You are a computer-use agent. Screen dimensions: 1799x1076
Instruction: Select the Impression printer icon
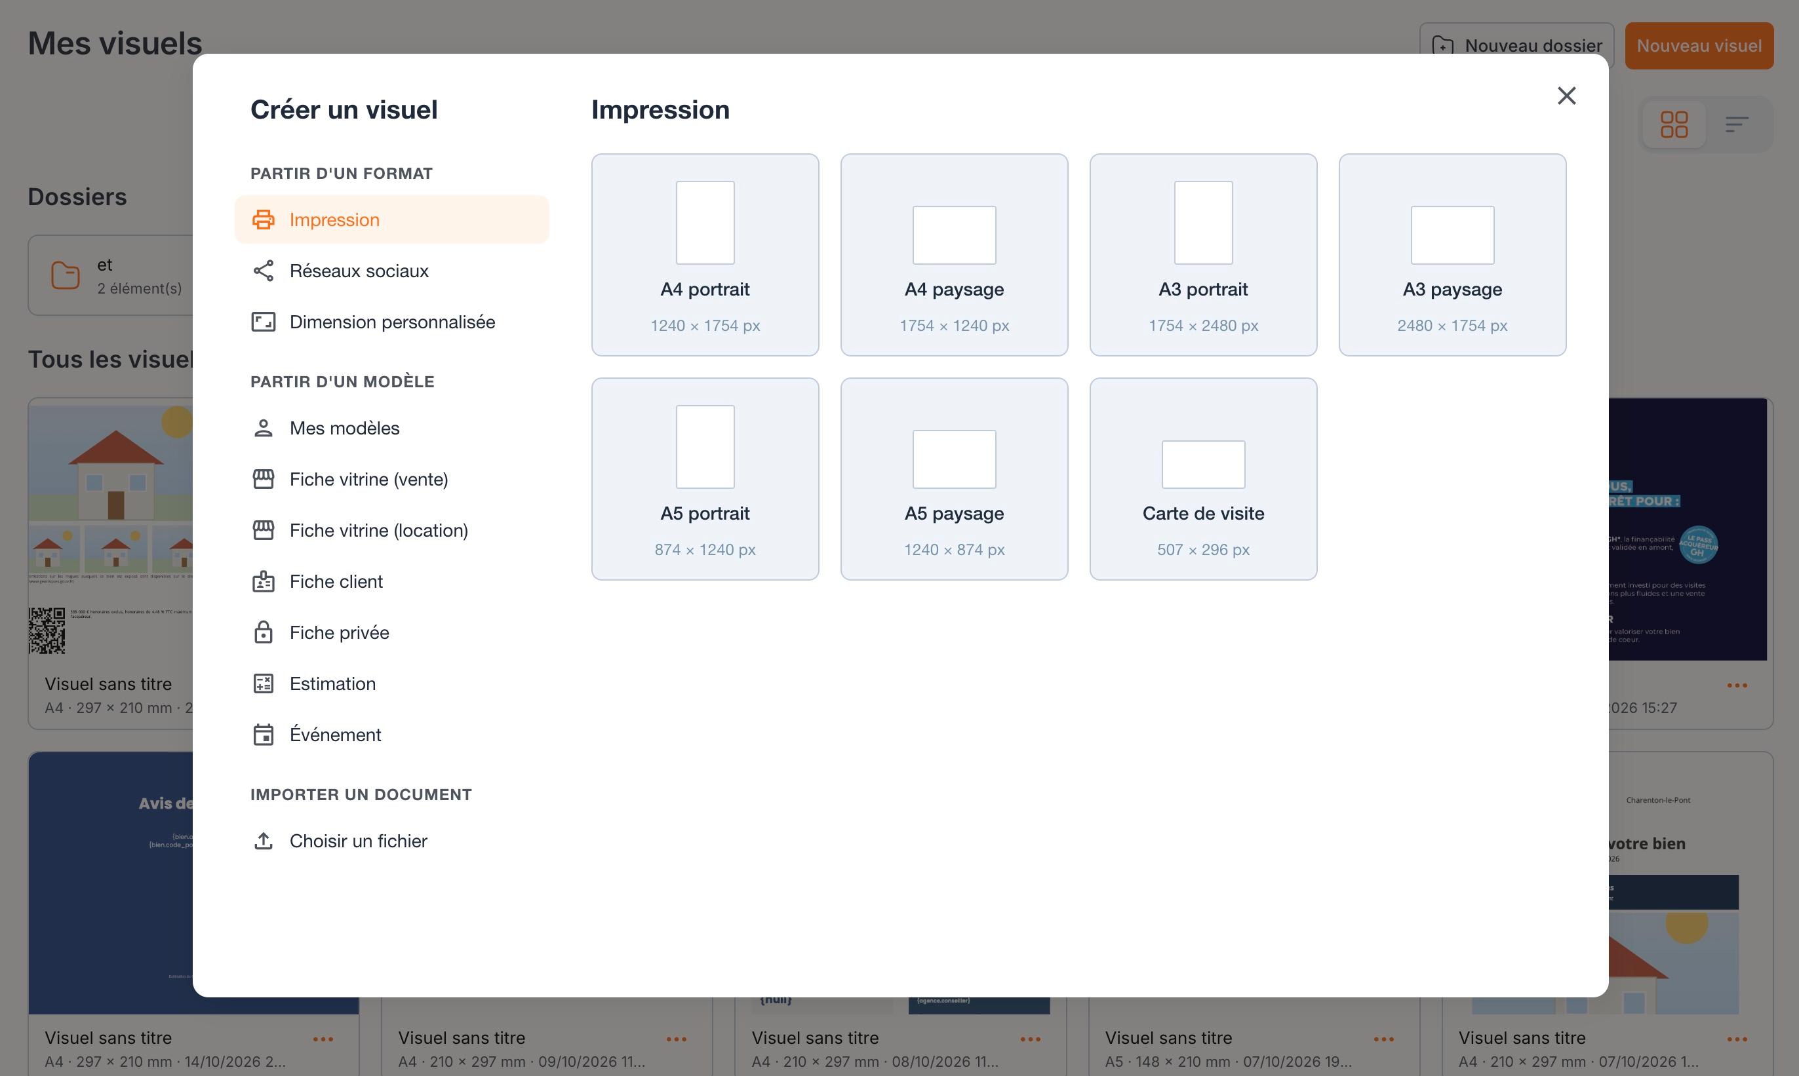point(264,220)
